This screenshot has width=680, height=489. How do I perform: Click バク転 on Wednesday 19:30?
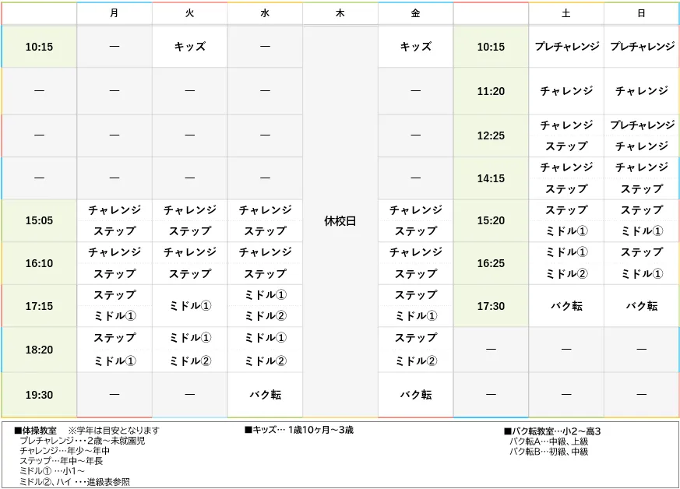click(264, 394)
